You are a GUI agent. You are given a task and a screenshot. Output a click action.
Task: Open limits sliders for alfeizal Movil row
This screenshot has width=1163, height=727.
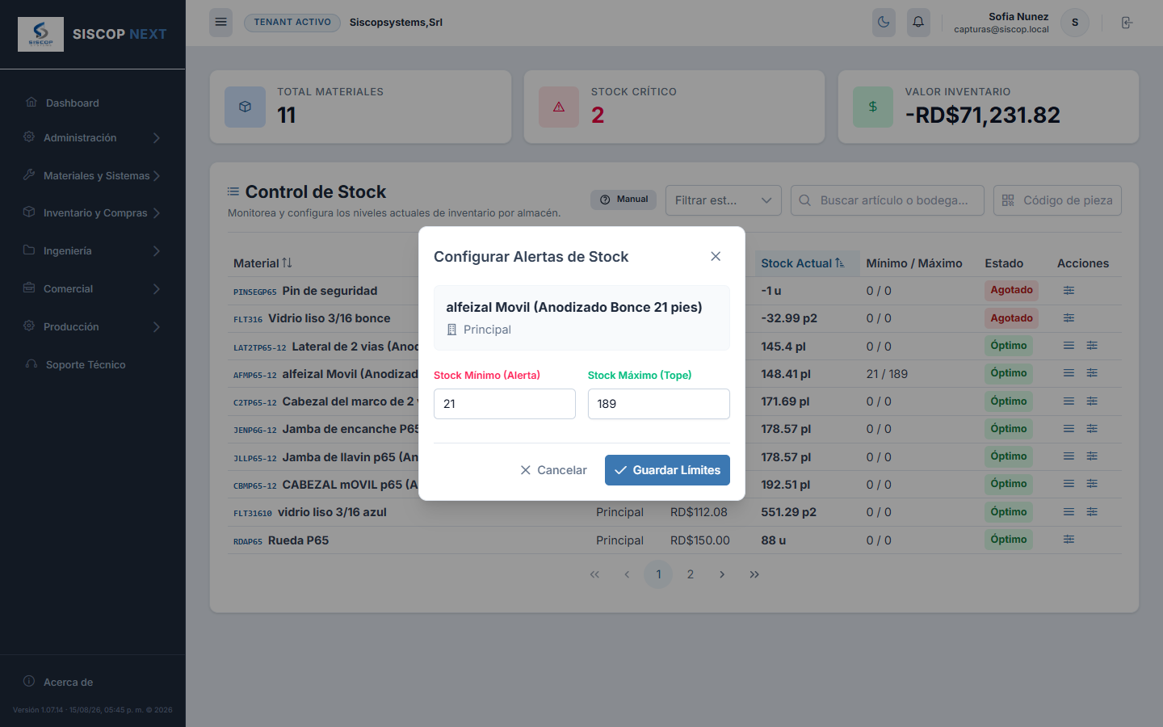[x=1092, y=373]
